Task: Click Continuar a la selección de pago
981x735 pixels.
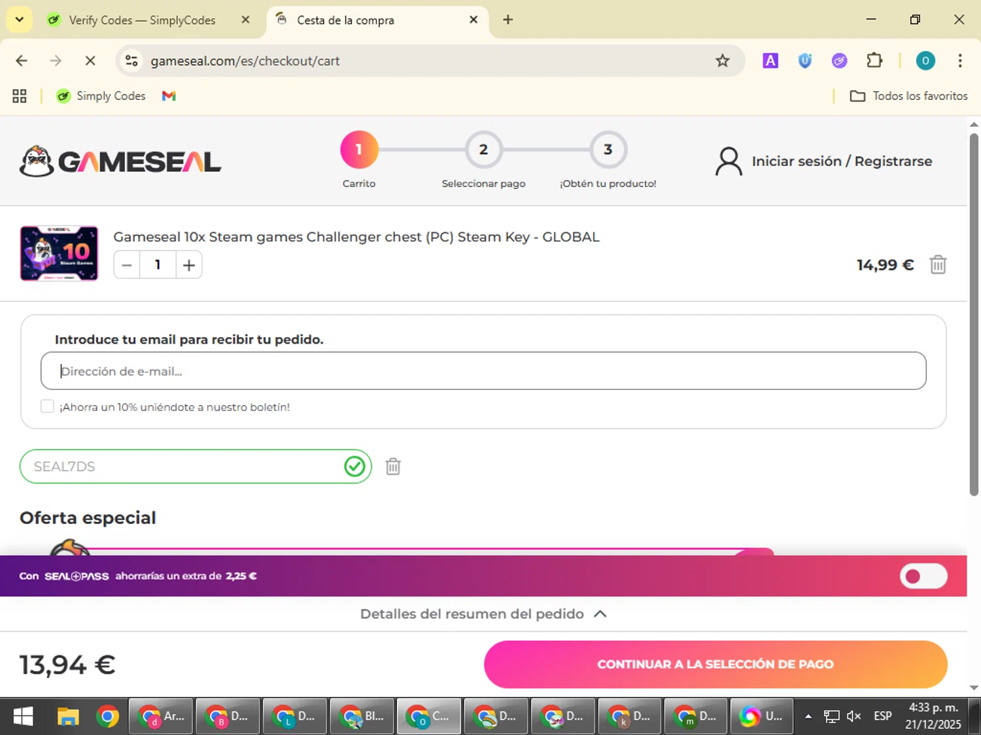Action: (x=715, y=664)
